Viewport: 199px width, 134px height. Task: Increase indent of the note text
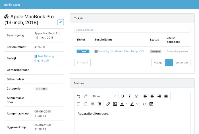point(100,104)
